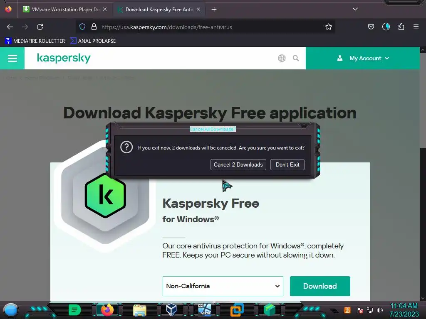Open the green cube taskbar app
Image resolution: width=426 pixels, height=319 pixels.
tap(269, 310)
